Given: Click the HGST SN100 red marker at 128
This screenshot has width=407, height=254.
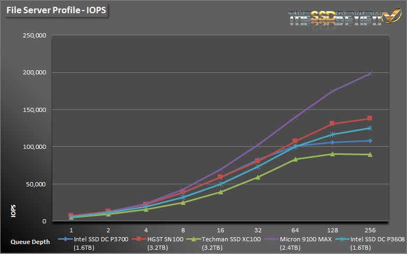Looking at the screenshot, I should tap(332, 124).
